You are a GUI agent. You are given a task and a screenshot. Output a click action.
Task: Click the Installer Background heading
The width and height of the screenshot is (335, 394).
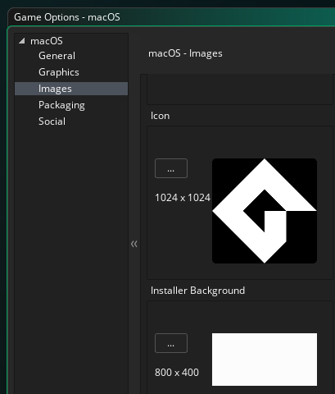pyautogui.click(x=197, y=291)
